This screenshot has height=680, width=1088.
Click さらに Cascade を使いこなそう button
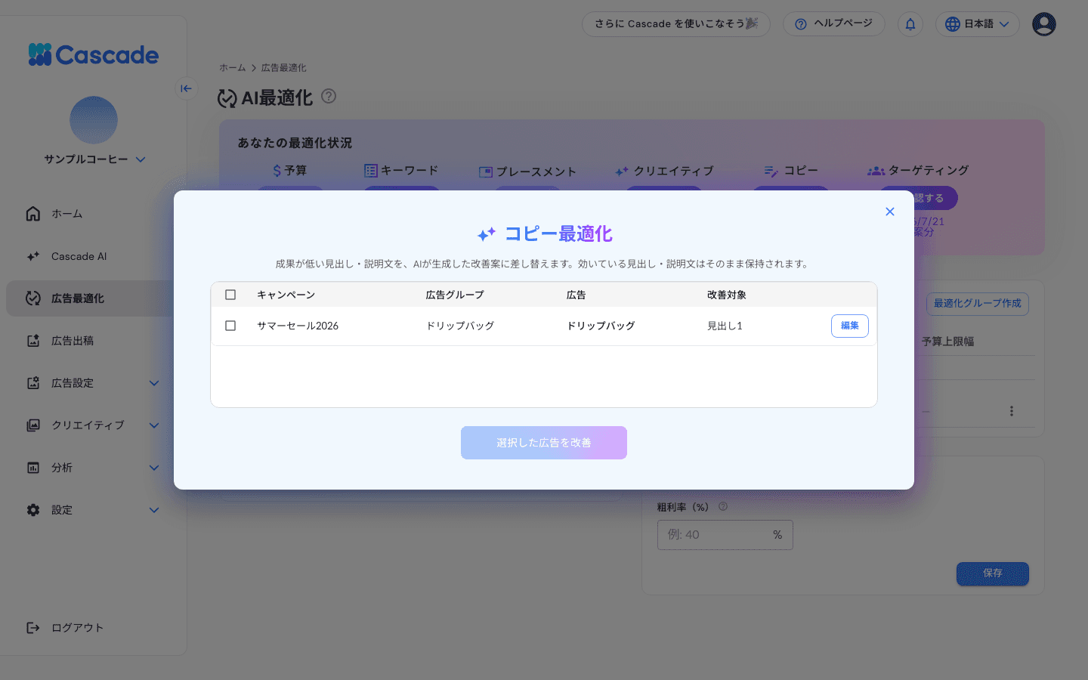tap(676, 24)
